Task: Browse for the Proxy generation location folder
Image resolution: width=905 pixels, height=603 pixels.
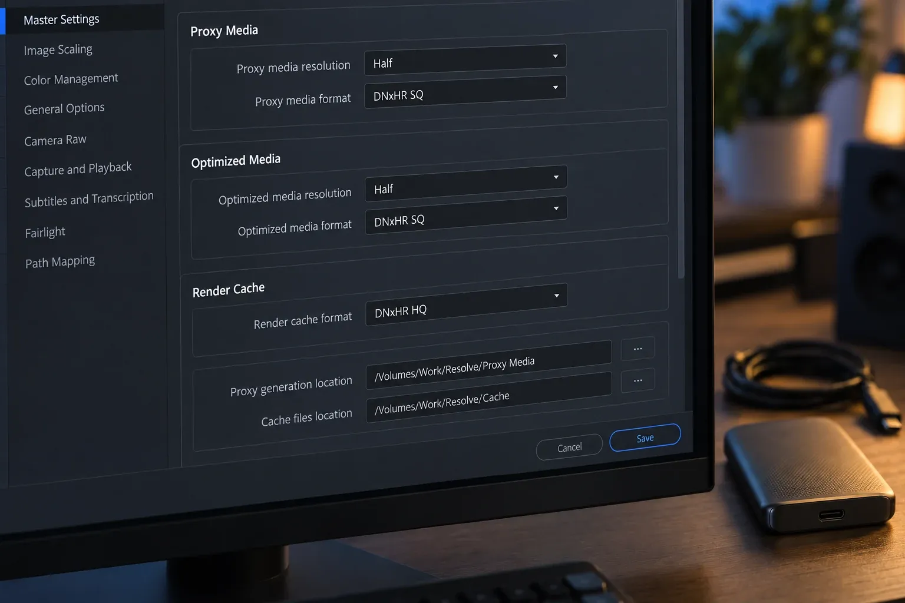Action: [x=638, y=349]
